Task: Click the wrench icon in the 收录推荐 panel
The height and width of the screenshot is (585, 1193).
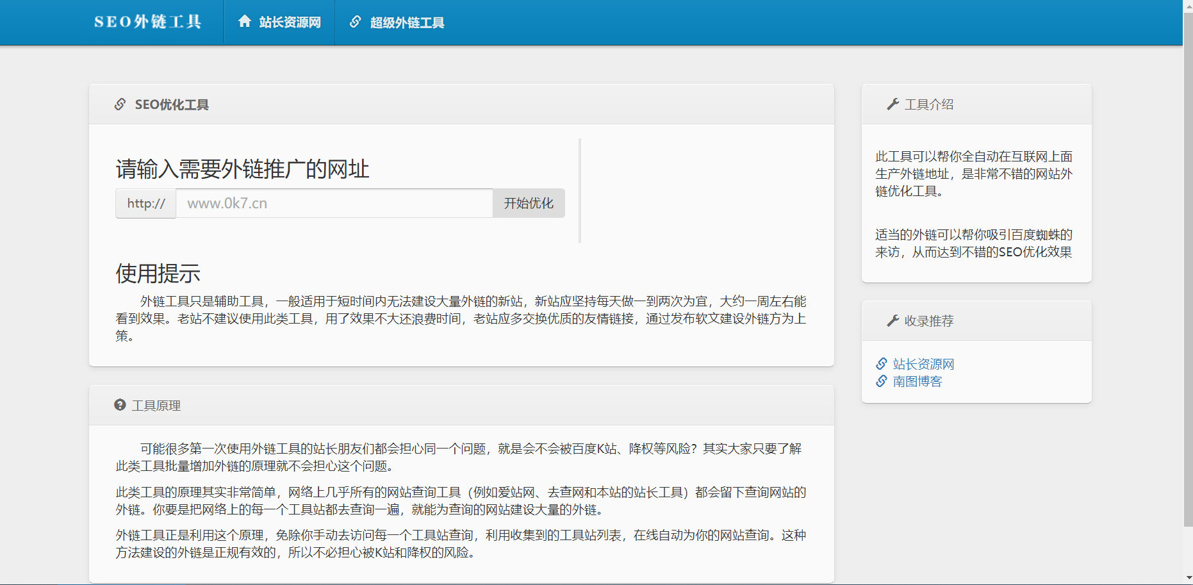Action: (891, 320)
